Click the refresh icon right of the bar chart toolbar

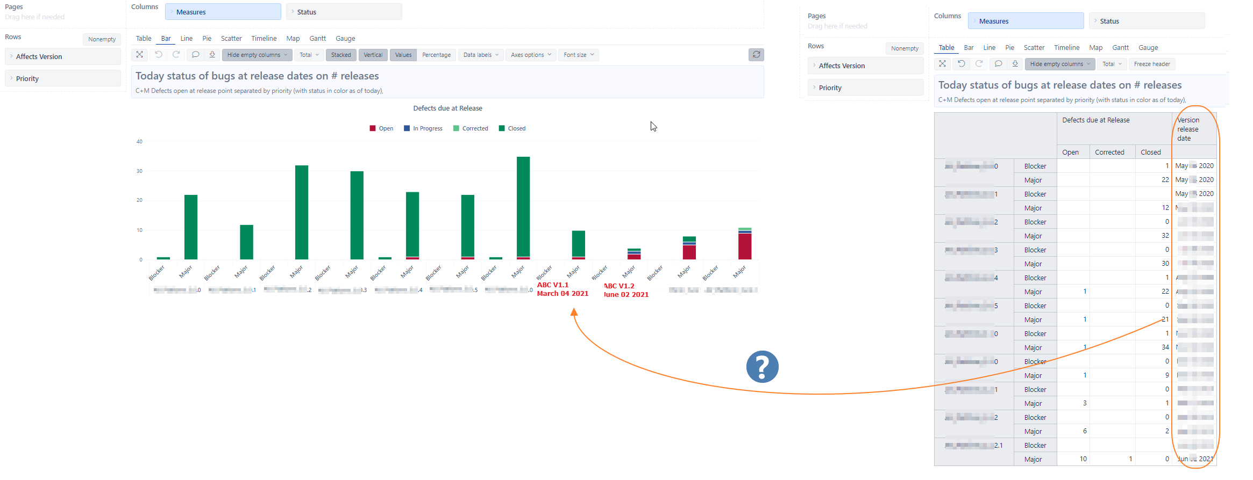point(756,55)
